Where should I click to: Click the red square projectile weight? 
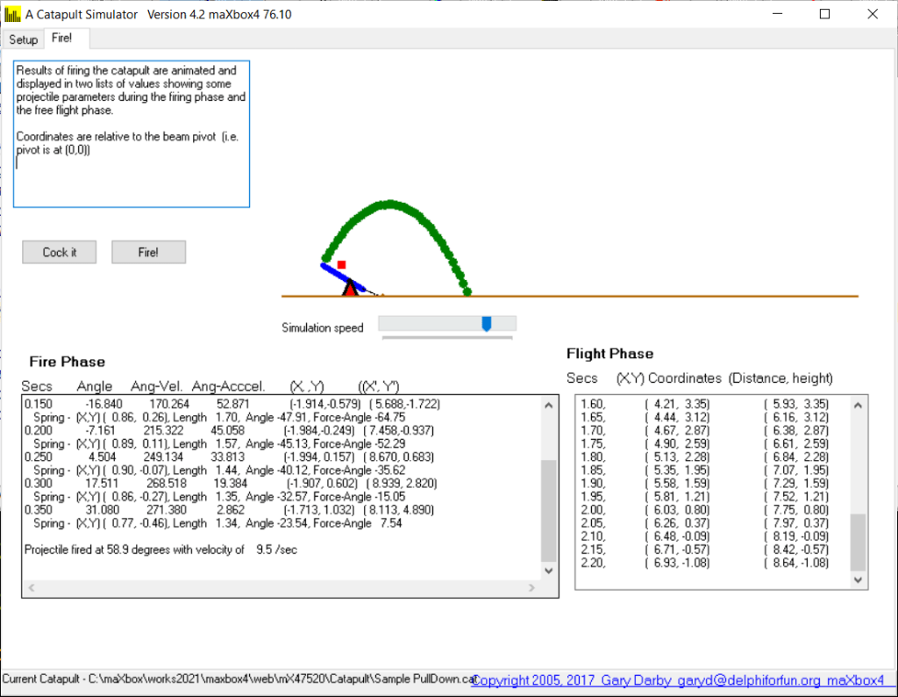click(341, 264)
